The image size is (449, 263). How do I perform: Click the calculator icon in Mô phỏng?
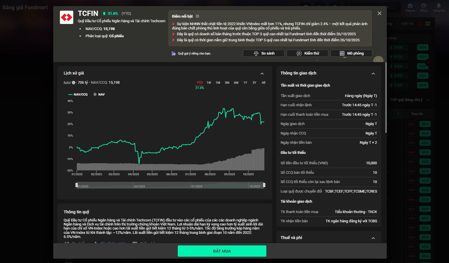[x=342, y=53]
